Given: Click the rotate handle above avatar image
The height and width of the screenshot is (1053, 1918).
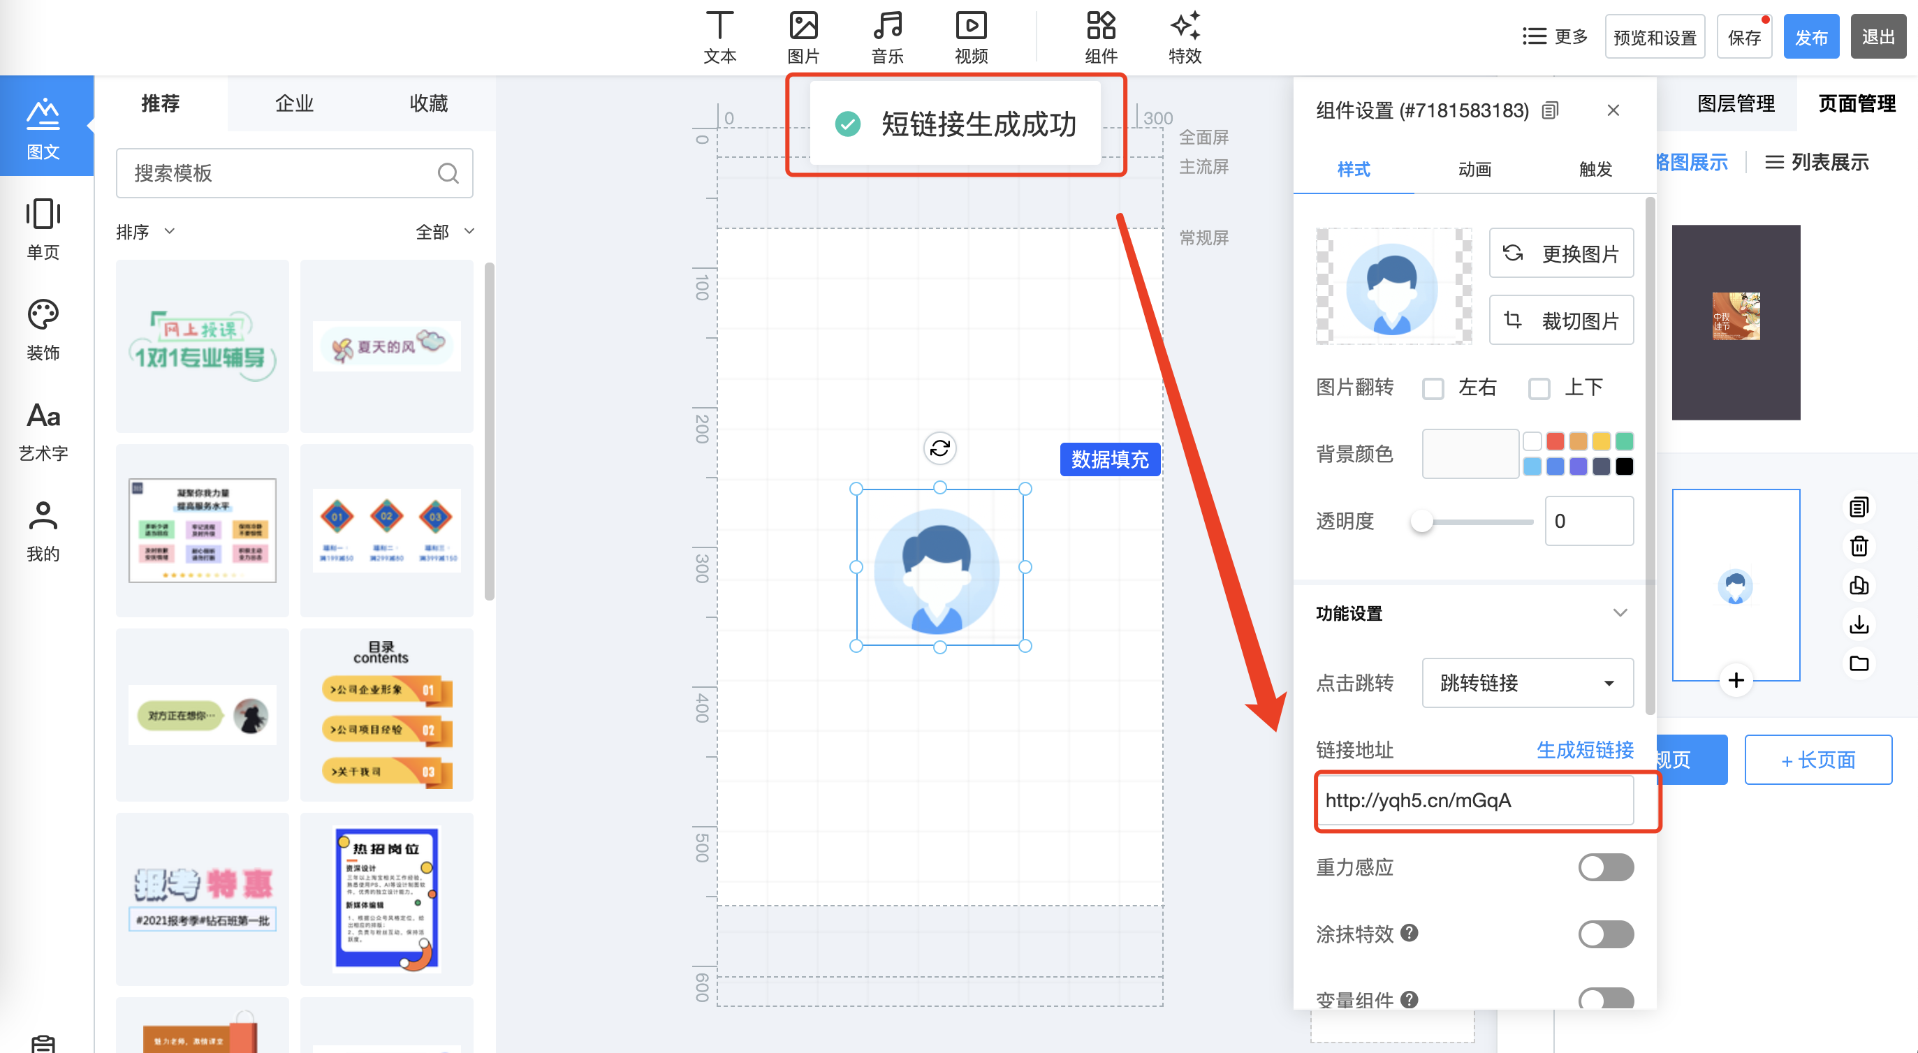Looking at the screenshot, I should coord(939,448).
